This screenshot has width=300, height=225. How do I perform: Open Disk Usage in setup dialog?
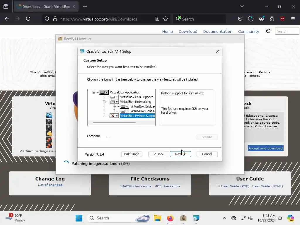pyautogui.click(x=132, y=154)
